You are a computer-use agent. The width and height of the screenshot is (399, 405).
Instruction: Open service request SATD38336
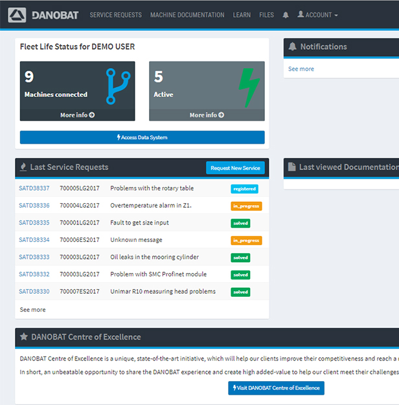34,206
